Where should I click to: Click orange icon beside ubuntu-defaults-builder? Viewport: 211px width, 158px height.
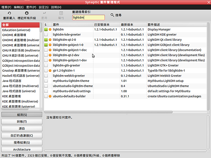pos(50,96)
